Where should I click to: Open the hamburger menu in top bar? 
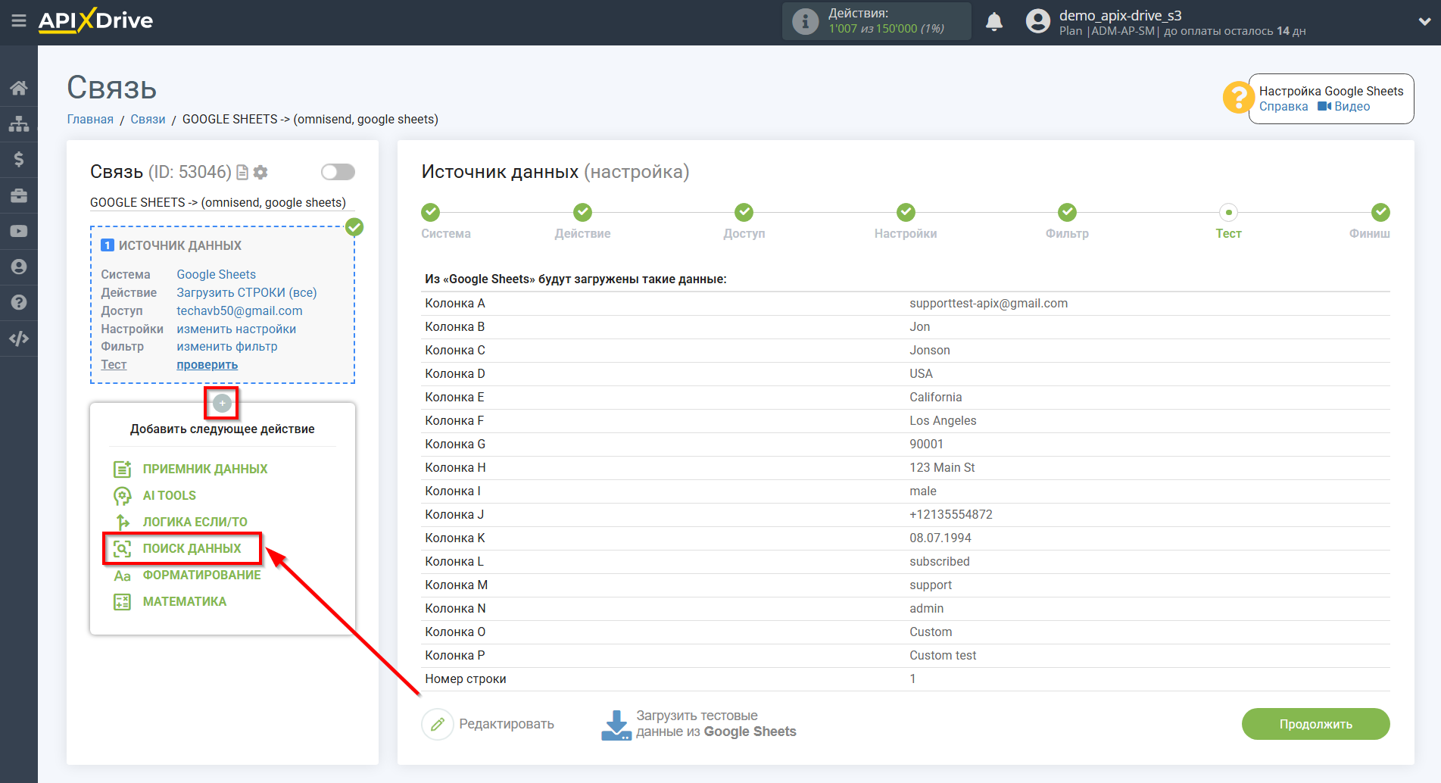pos(19,21)
